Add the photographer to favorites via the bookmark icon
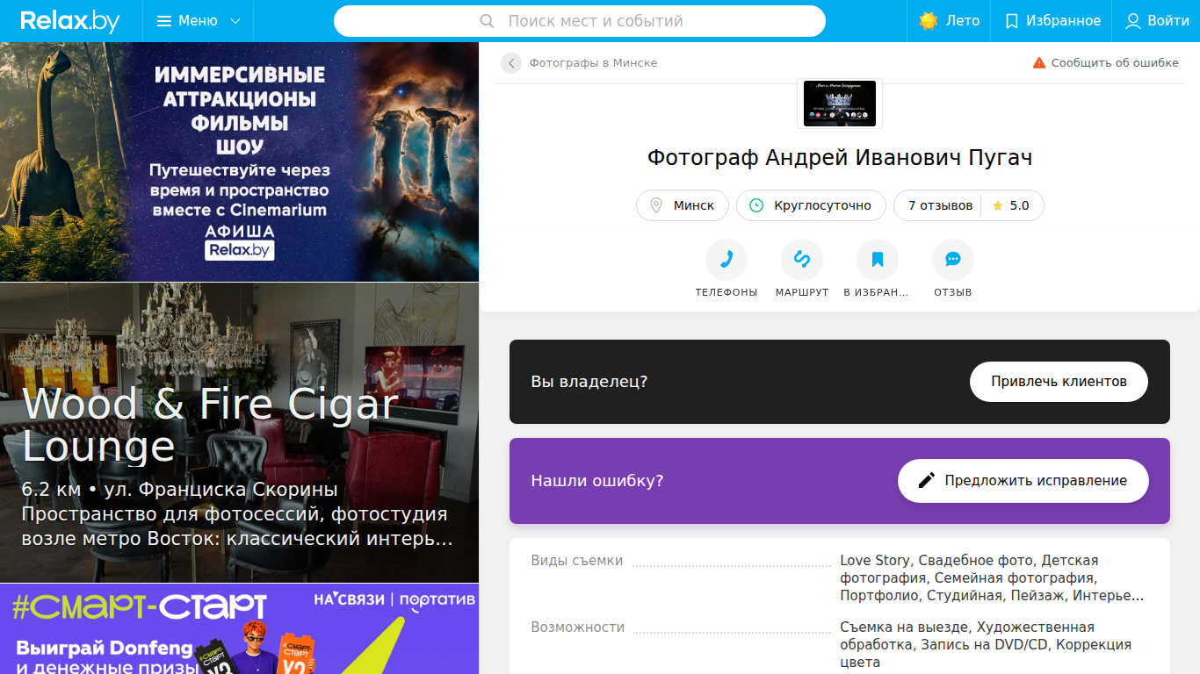 [878, 260]
